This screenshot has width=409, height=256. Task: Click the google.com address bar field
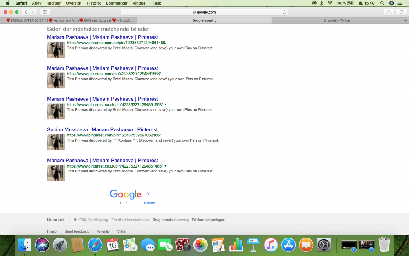click(204, 12)
